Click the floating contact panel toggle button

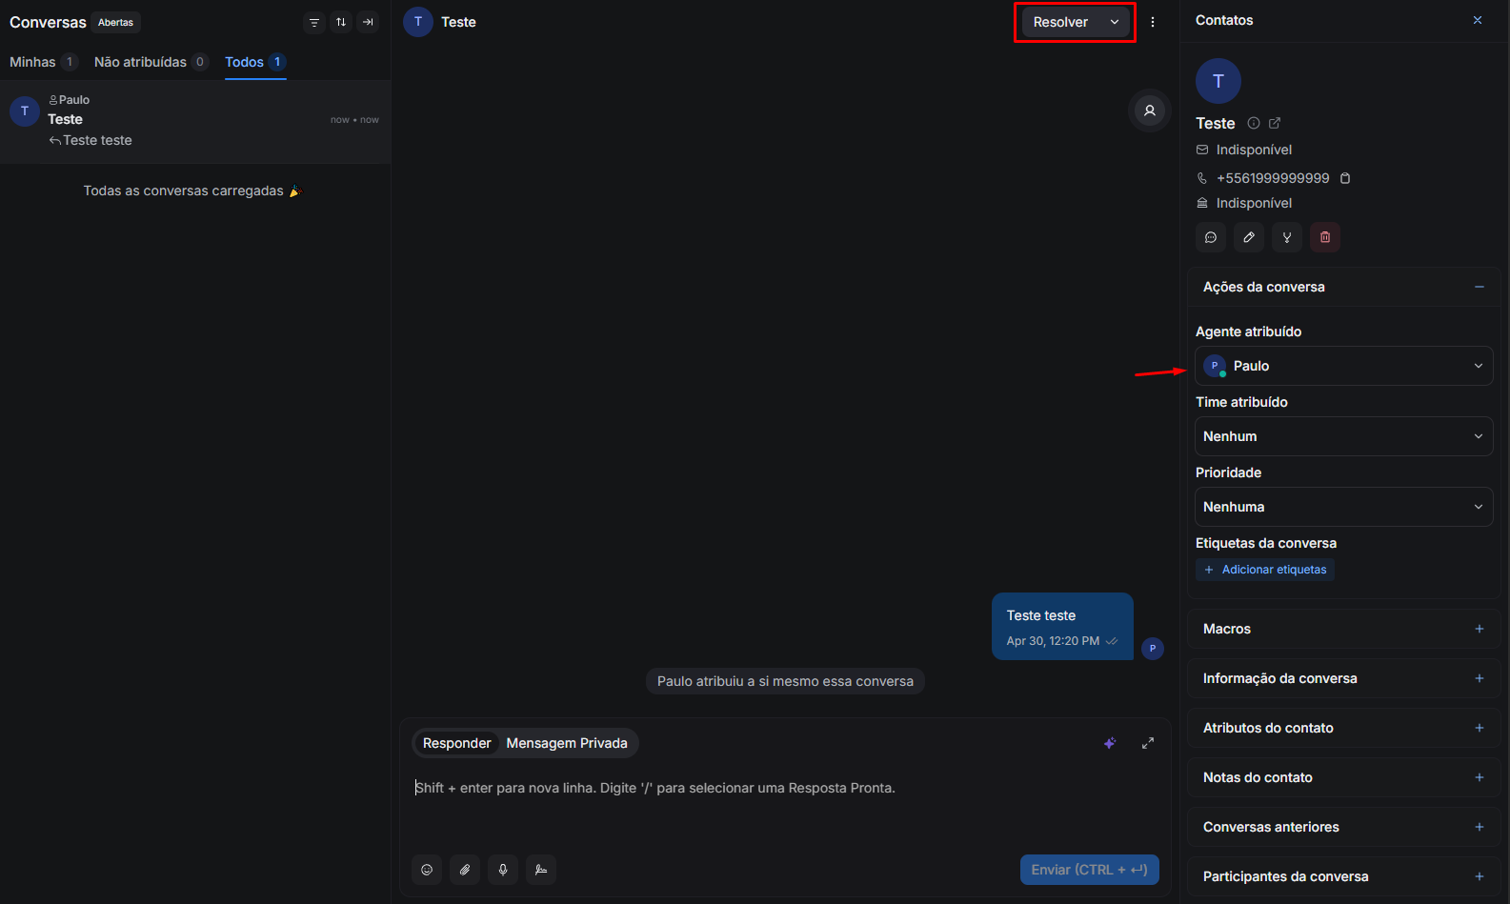1150,110
